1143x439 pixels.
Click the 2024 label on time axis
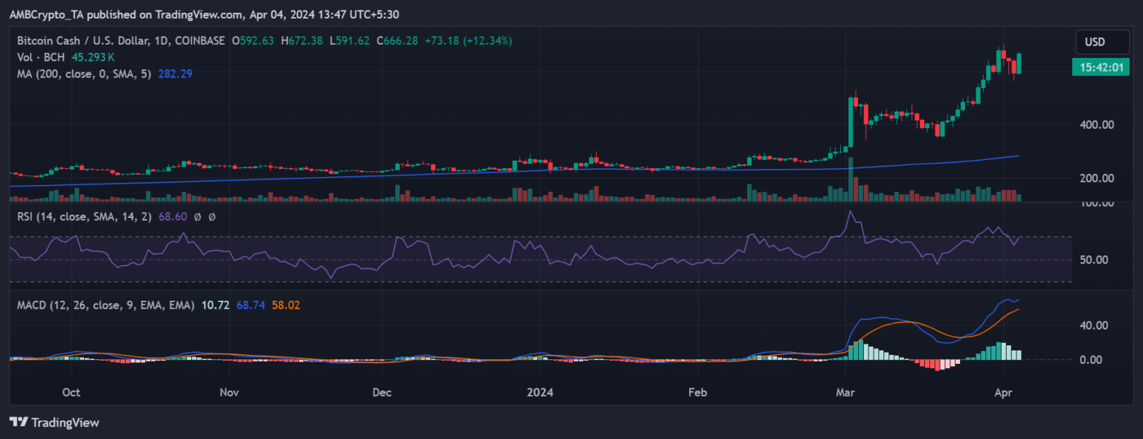[x=538, y=392]
